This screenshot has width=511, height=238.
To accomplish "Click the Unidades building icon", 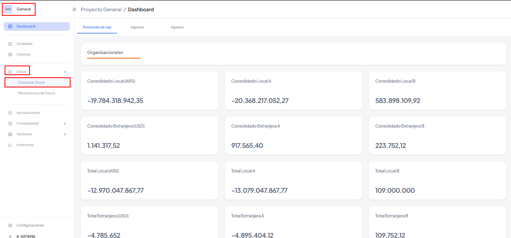I will click(10, 44).
